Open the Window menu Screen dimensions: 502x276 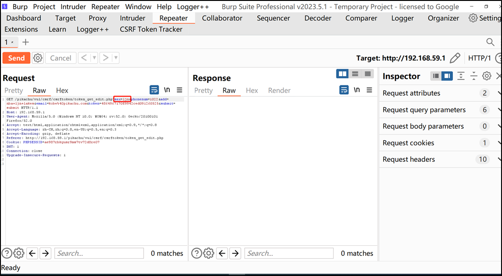pos(138,7)
